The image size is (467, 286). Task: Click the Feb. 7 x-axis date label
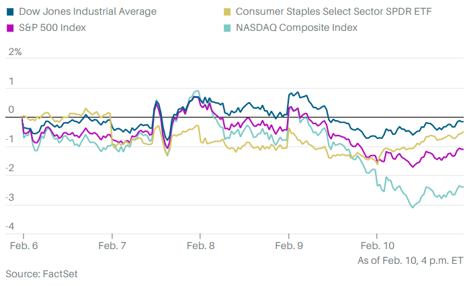112,246
